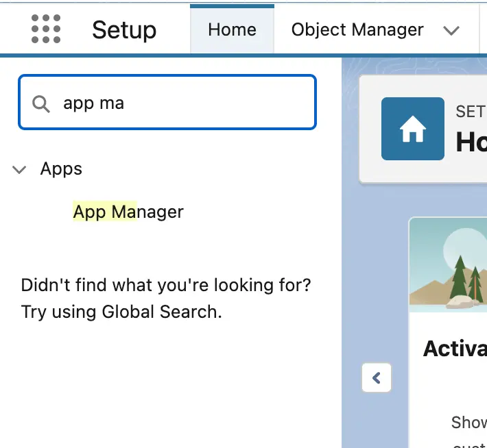Click the Setup app name label
Screen dimensions: 487x448
tap(124, 30)
